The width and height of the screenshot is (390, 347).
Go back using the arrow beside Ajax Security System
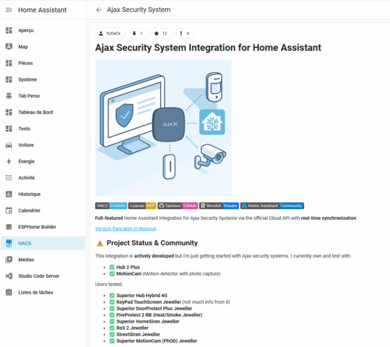[x=99, y=10]
